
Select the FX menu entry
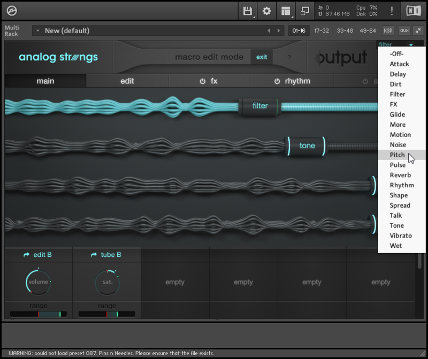point(402,104)
